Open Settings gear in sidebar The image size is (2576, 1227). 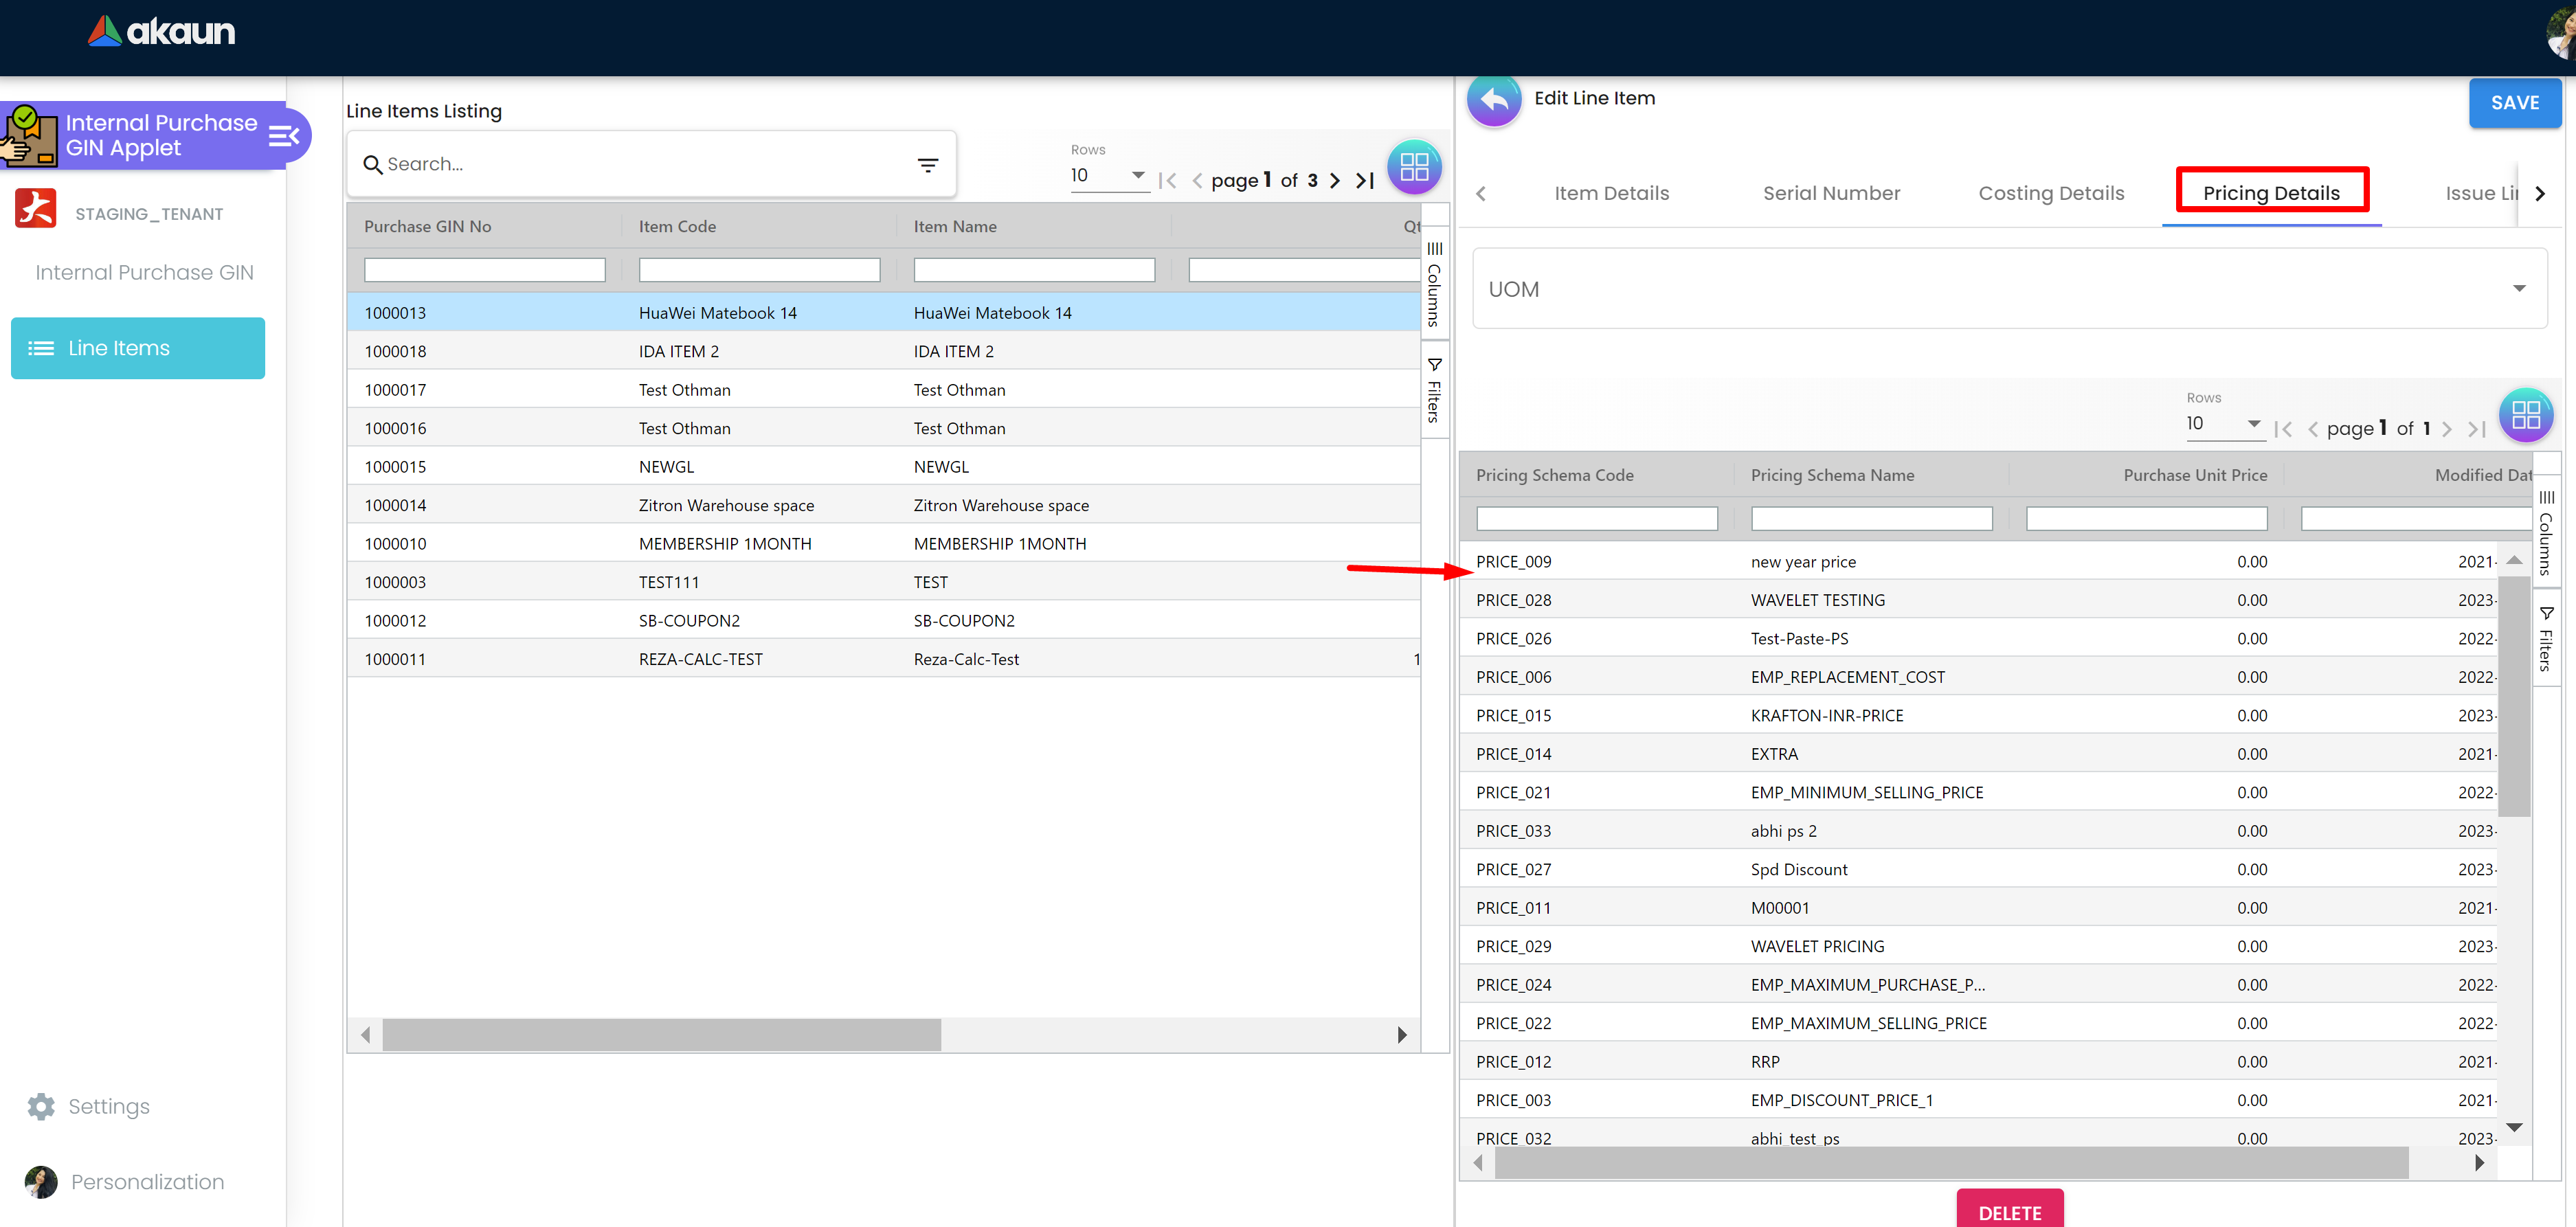[x=41, y=1106]
